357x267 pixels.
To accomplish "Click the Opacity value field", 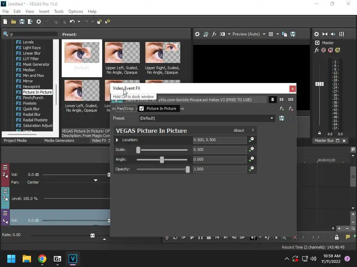I will click(220, 169).
